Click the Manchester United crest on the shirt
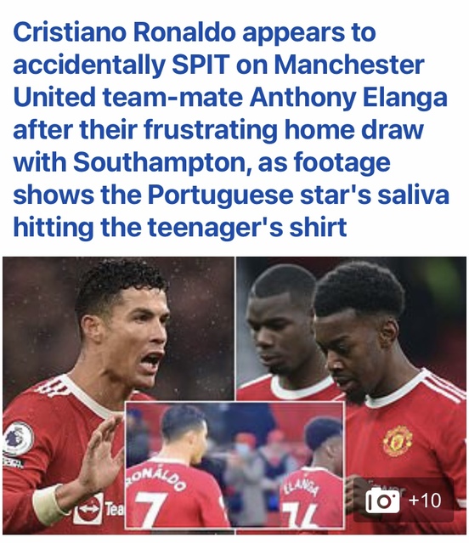 point(398,440)
